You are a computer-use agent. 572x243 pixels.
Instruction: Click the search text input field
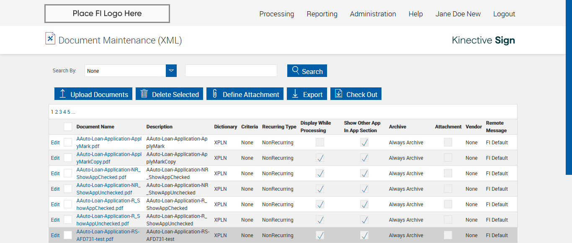click(x=231, y=71)
